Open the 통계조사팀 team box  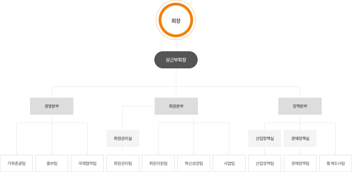tap(335, 163)
